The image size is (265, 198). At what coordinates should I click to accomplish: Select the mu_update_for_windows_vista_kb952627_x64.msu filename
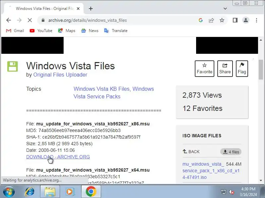93,170
